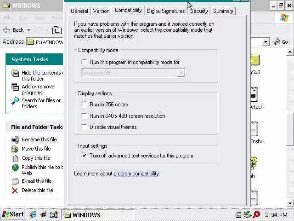Click Copy this file
The width and height of the screenshot is (294, 221).
coord(36,158)
